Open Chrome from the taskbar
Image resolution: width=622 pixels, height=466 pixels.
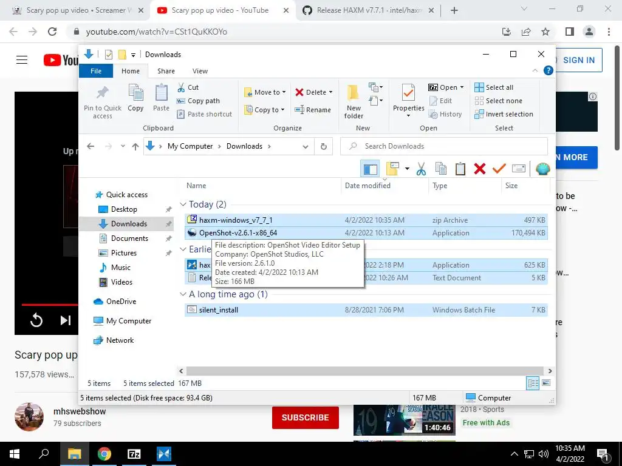pos(104,454)
